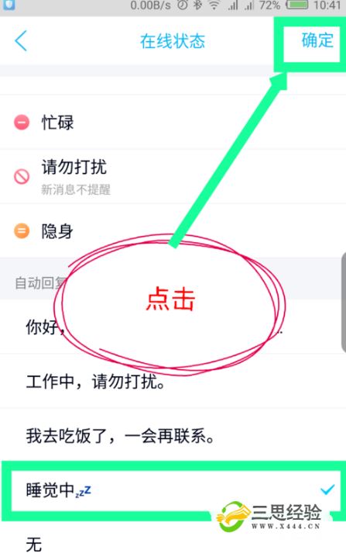Image resolution: width=346 pixels, height=557 pixels.
Task: Choose auto-reply 工作中，请勿打扰。
Action: (x=173, y=381)
